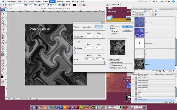Screen dimensions: 177x110
Task: Open Firefox from the Dock
Action: [86, 107]
